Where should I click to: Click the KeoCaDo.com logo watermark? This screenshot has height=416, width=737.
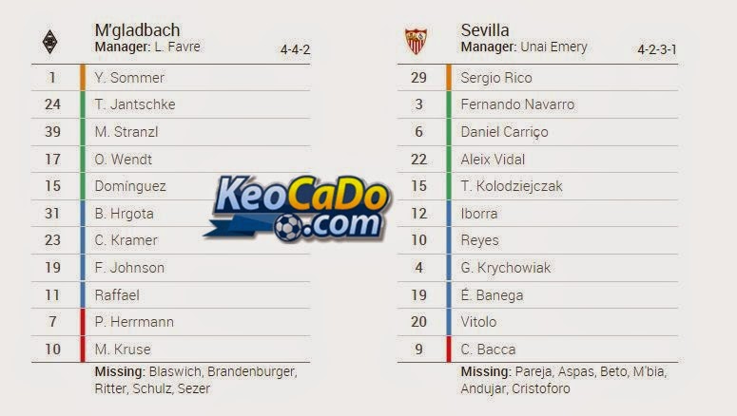pos(298,208)
